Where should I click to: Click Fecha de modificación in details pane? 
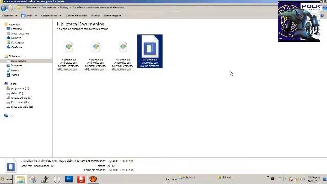coord(107,161)
